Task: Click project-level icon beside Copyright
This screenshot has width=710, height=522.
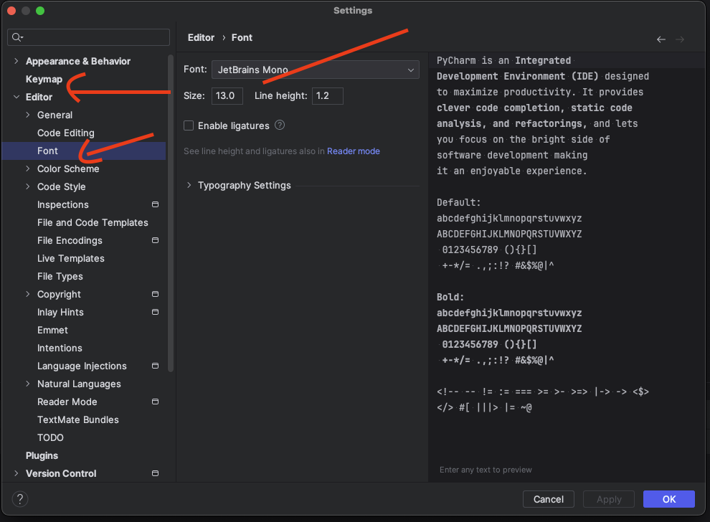Action: [x=155, y=295]
